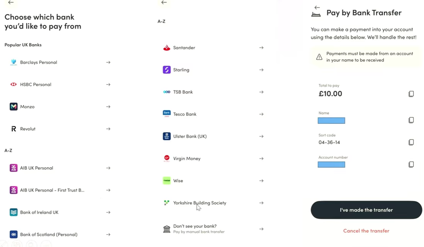Pay by manual bank transfer instead

[x=199, y=229]
